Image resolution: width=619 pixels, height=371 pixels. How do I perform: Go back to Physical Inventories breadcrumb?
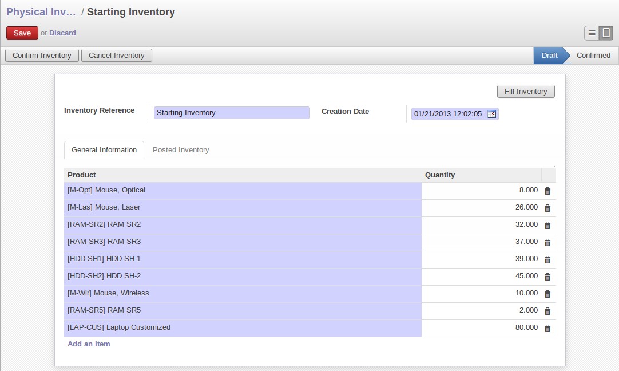click(41, 12)
